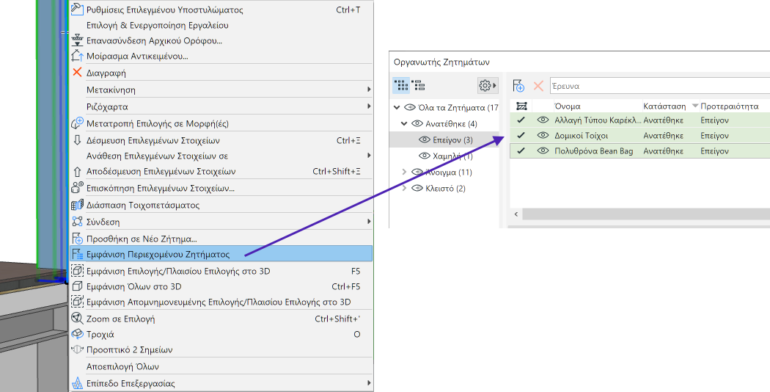Toggle eye for Επείγον (3) group
The height and width of the screenshot is (392, 770).
pos(425,139)
